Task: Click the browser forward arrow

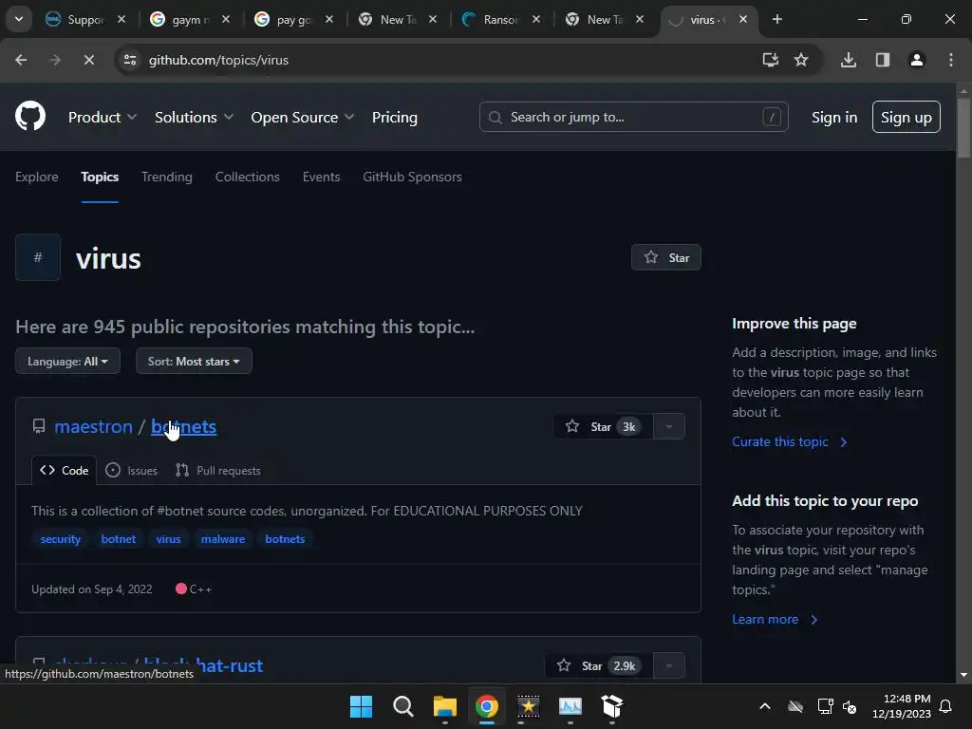Action: coord(55,60)
